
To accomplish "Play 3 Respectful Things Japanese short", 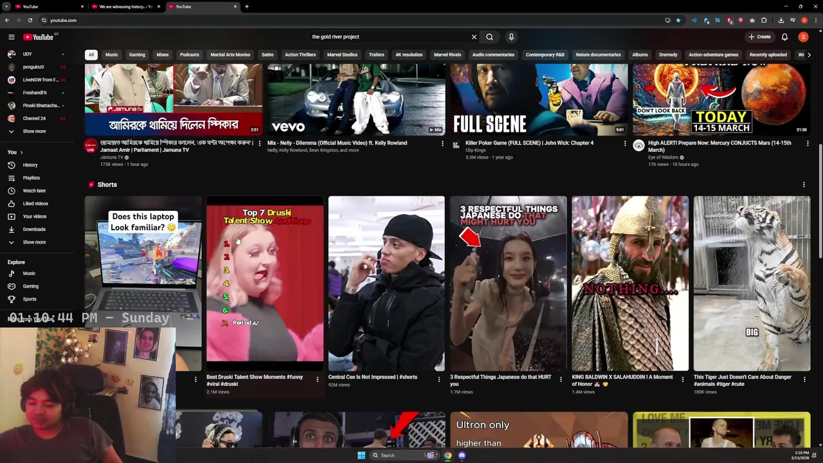I will tap(508, 283).
